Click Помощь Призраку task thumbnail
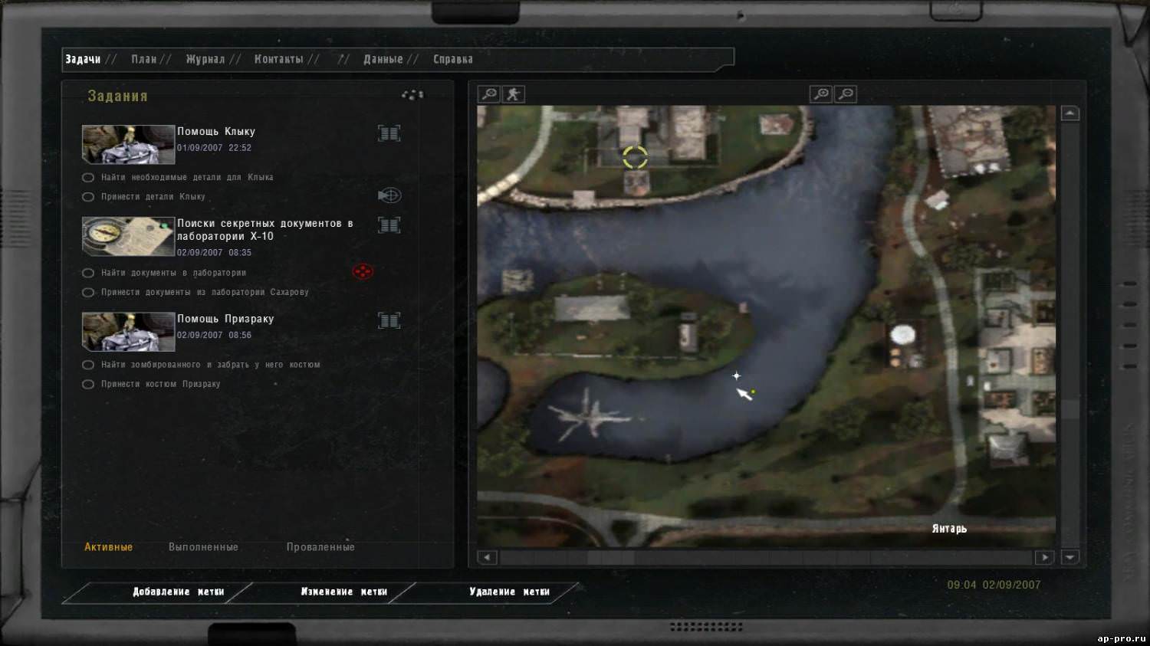The image size is (1150, 646). point(129,332)
